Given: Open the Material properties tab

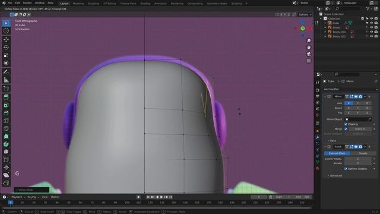Looking at the screenshot, I should pos(318,168).
